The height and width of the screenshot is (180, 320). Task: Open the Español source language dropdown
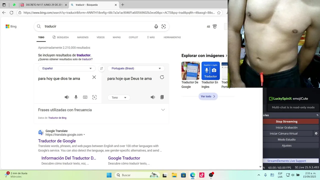[x=67, y=68]
